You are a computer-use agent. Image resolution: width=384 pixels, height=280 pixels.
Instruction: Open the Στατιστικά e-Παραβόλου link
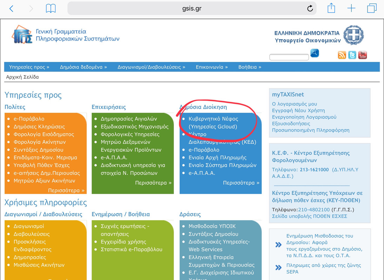(132, 250)
